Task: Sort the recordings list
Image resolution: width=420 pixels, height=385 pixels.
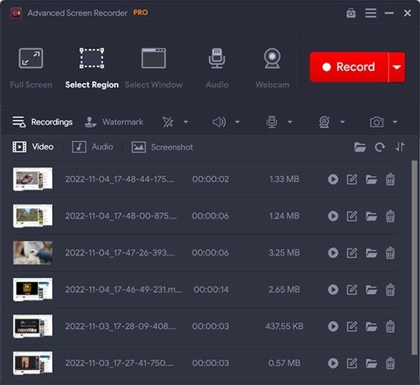Action: (400, 147)
